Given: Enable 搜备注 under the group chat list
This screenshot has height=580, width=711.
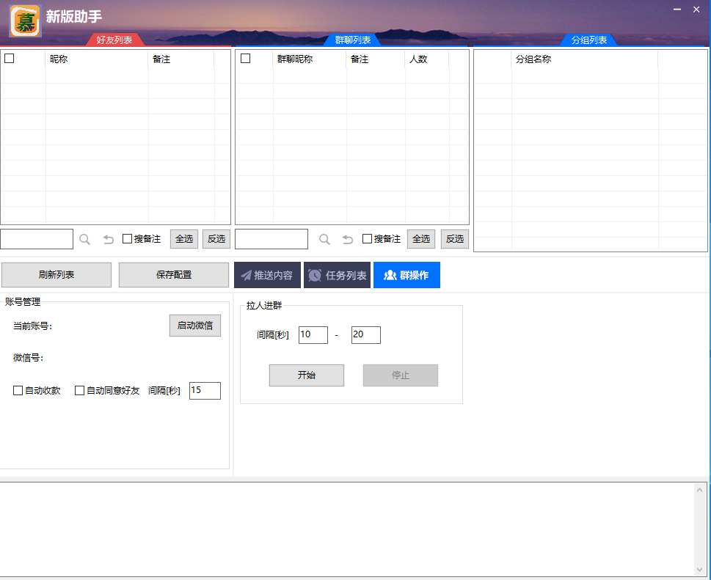Looking at the screenshot, I should 368,239.
